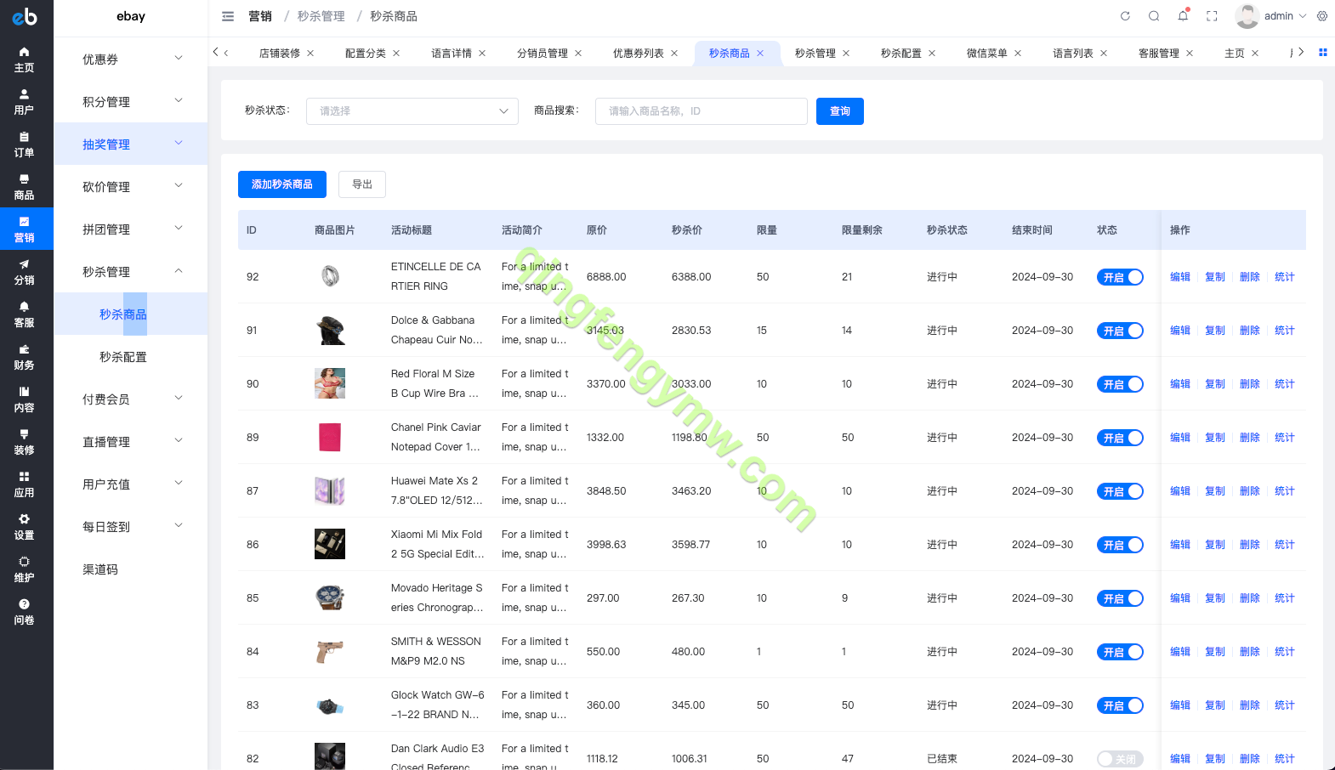Close the 店铺装修 tab
The image size is (1335, 770).
point(310,54)
